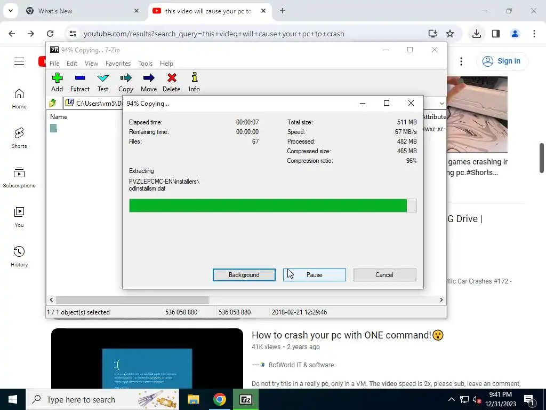Click the muted volume tray icon
This screenshot has width=546, height=410.
(477, 400)
